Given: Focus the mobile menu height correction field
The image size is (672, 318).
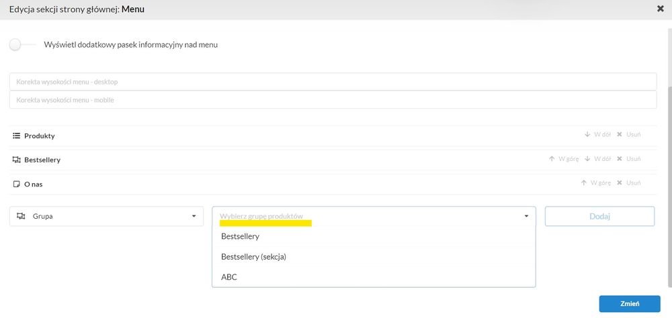Looking at the screenshot, I should pos(333,100).
